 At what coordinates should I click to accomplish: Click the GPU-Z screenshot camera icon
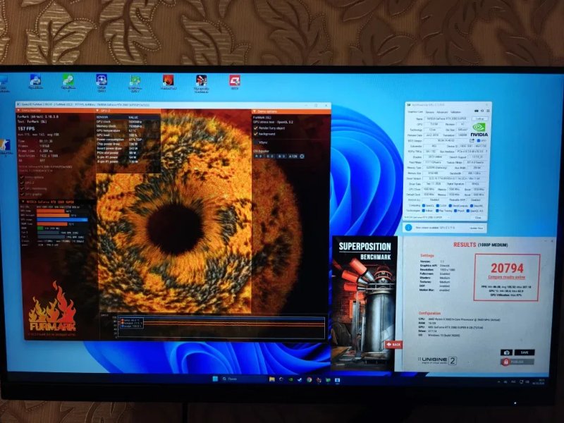[477, 111]
